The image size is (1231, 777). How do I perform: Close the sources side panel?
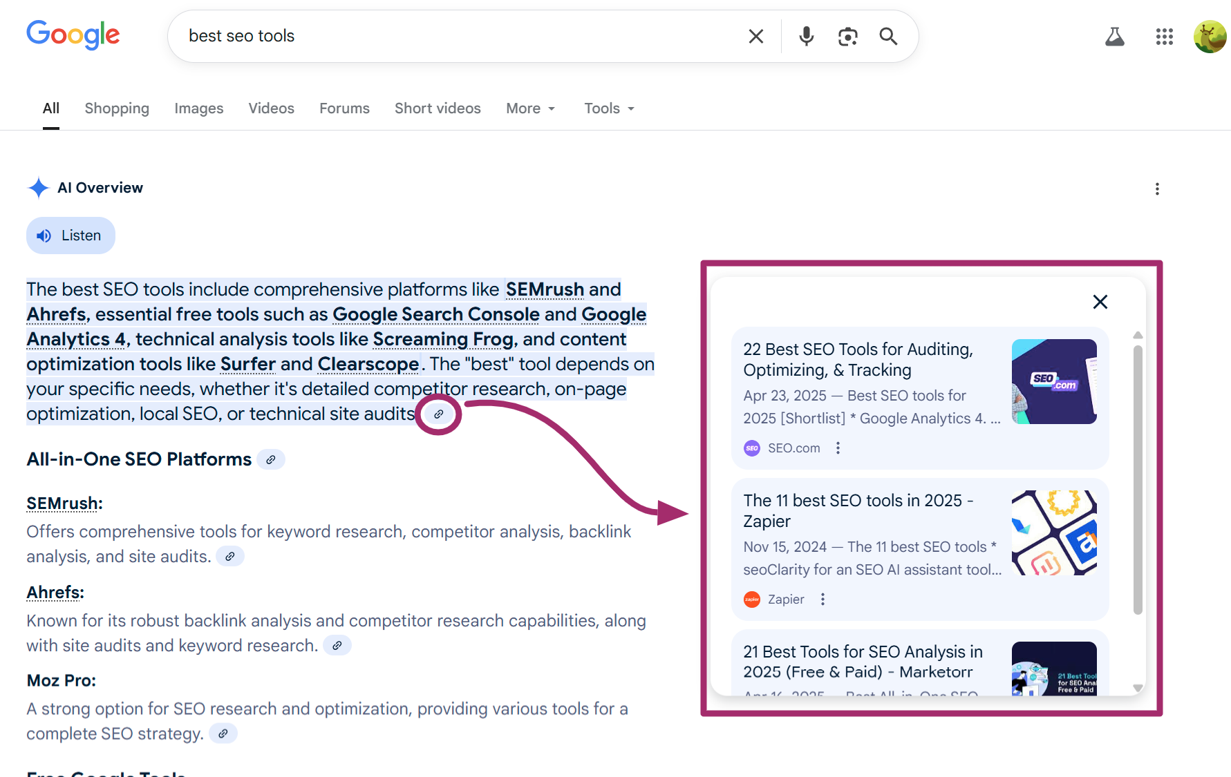point(1100,302)
